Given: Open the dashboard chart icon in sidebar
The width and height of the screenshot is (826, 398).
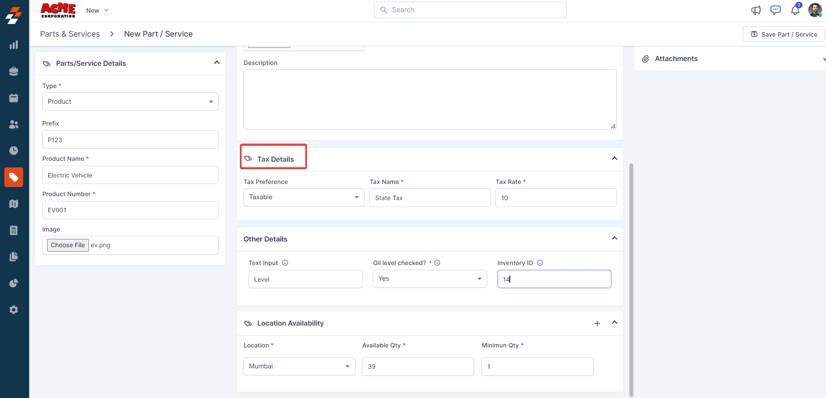Looking at the screenshot, I should point(14,45).
